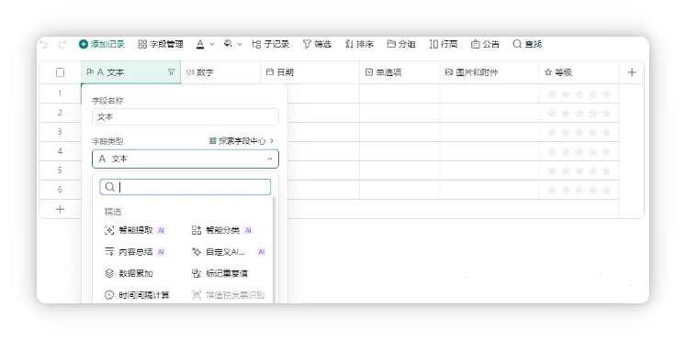Click the filter icon in 文本 column header
This screenshot has width=686, height=340.
171,72
